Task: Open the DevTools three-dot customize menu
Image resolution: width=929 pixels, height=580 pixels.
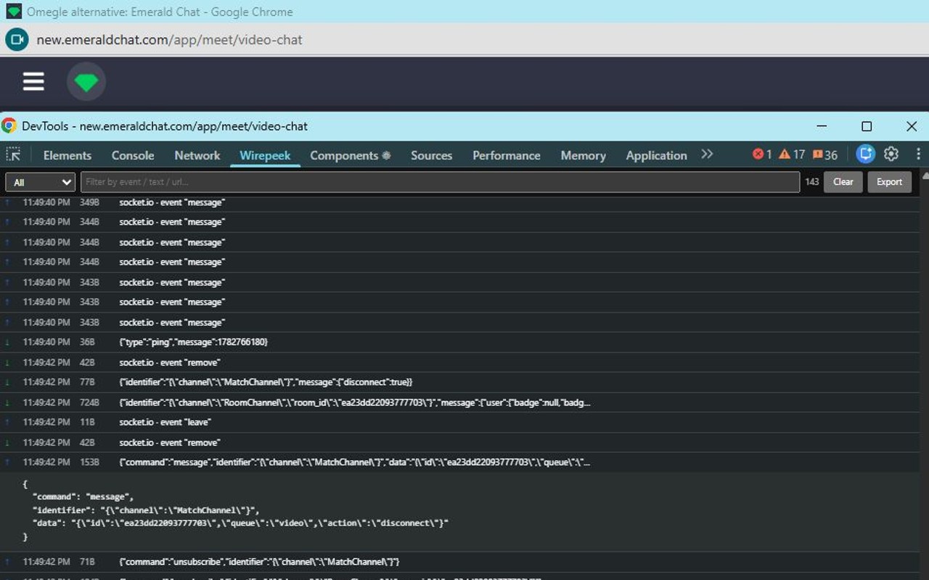Action: (918, 154)
